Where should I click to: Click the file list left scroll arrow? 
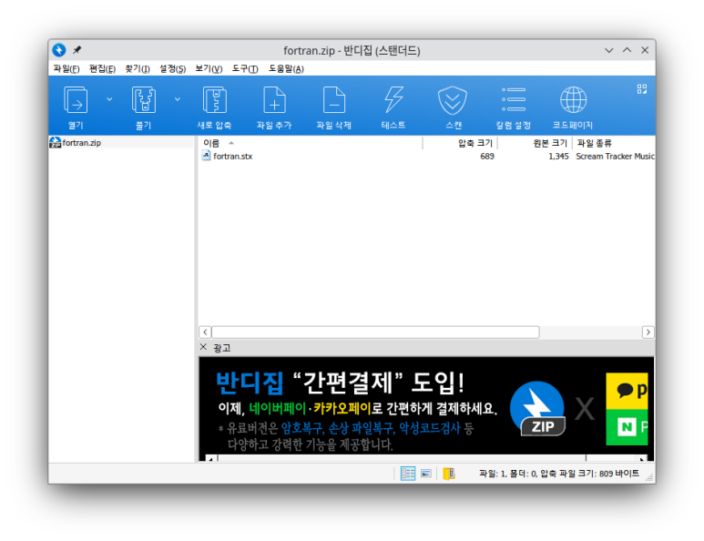click(205, 332)
